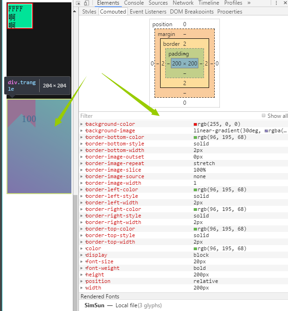Click the display block value
Screen dimensions: 288x311
point(201,255)
